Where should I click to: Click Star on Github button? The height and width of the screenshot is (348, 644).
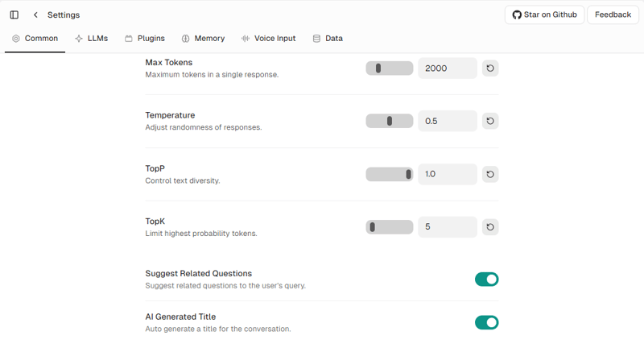544,14
